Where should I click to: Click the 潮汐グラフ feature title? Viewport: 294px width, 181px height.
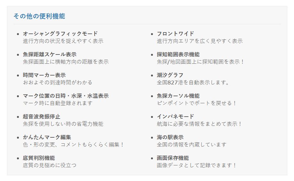pyautogui.click(x=170, y=75)
